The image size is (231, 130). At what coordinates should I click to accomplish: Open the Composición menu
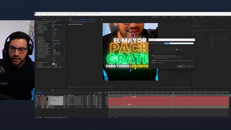pyautogui.click(x=47, y=15)
